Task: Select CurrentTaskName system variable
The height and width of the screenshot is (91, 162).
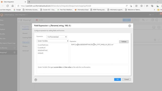Action: pyautogui.click(x=43, y=45)
